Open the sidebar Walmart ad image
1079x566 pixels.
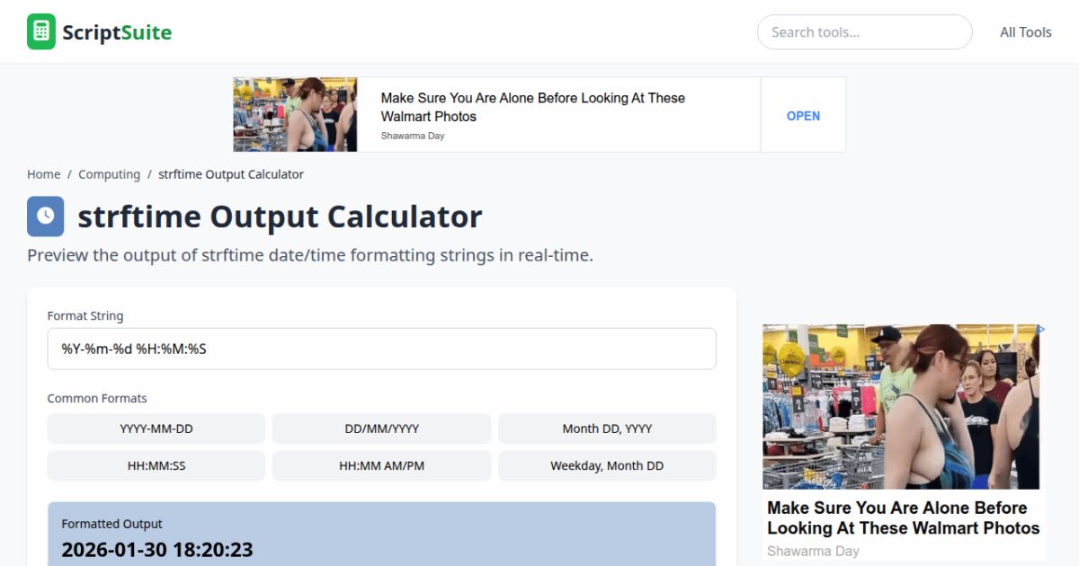click(x=901, y=406)
